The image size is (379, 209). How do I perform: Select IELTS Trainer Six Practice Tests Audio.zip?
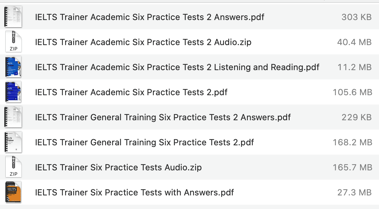point(118,167)
